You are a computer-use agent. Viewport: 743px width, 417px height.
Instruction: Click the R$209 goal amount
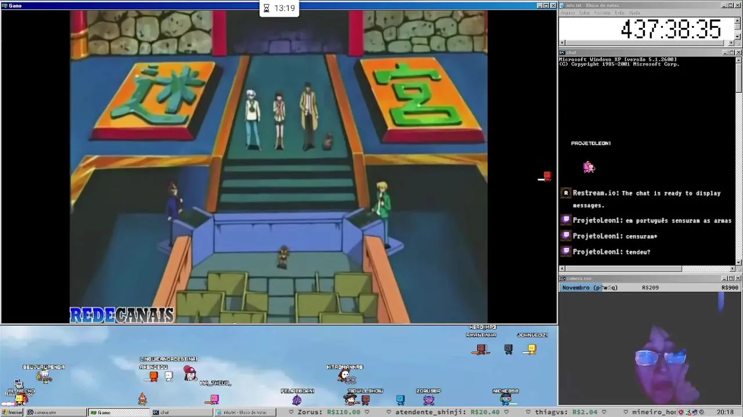(650, 287)
